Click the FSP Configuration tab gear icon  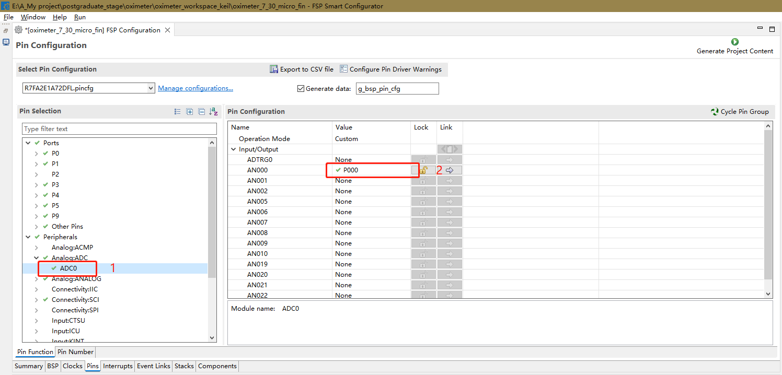coord(19,30)
